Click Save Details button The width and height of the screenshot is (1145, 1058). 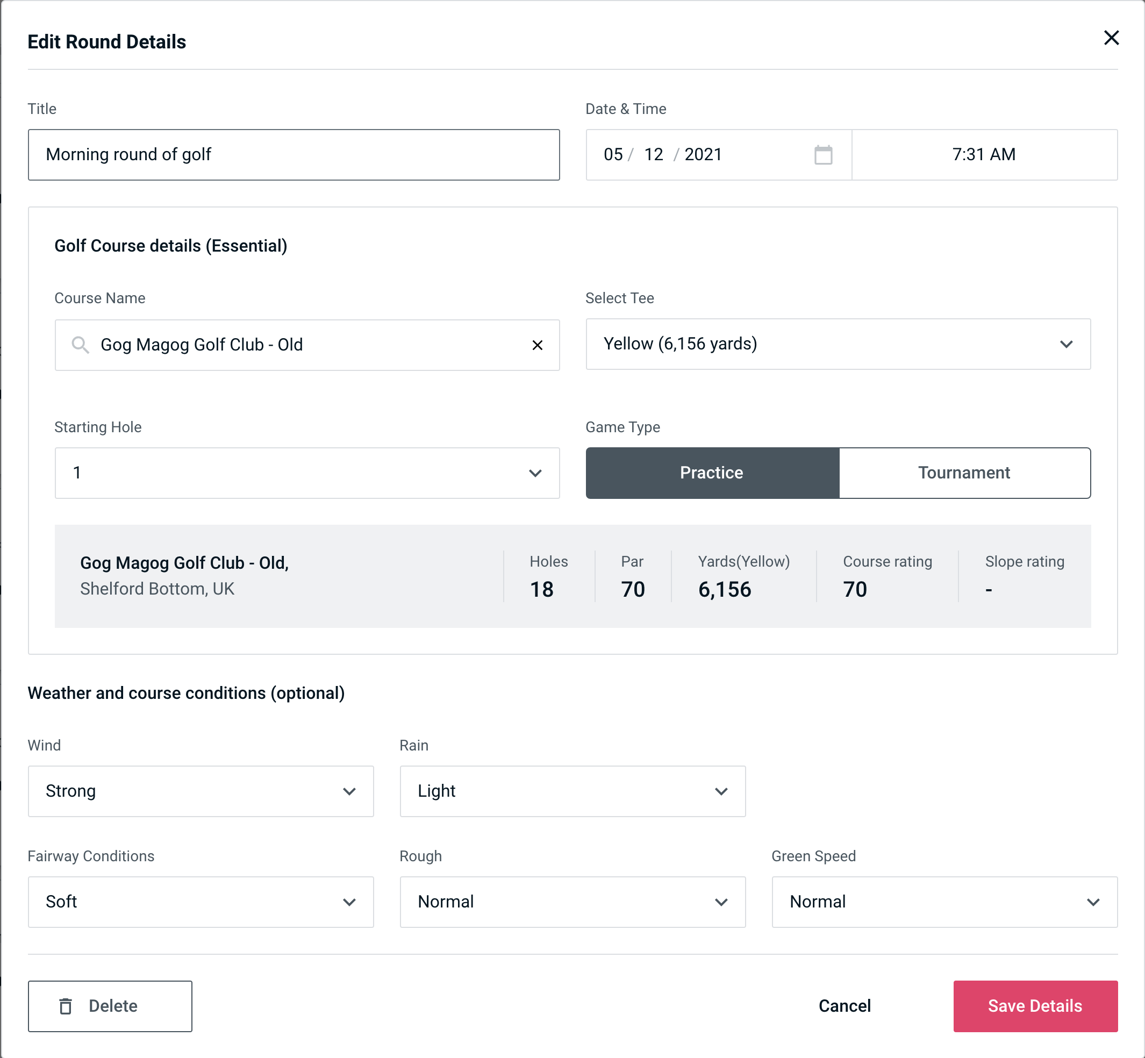pos(1034,1005)
